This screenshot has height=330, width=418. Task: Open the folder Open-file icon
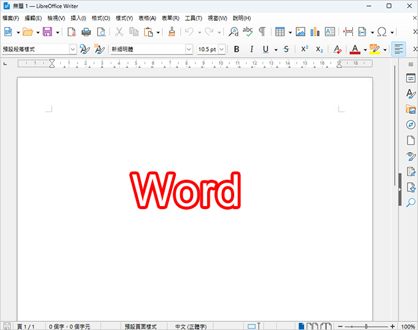(28, 32)
